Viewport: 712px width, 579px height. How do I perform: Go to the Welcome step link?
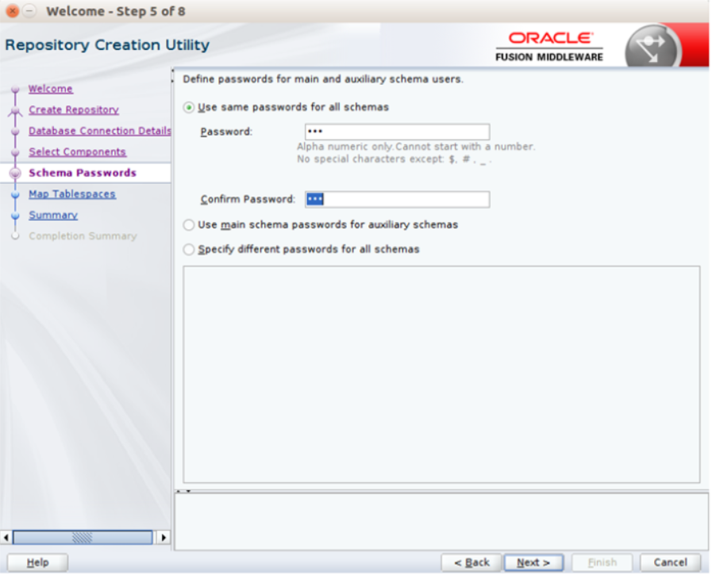50,89
